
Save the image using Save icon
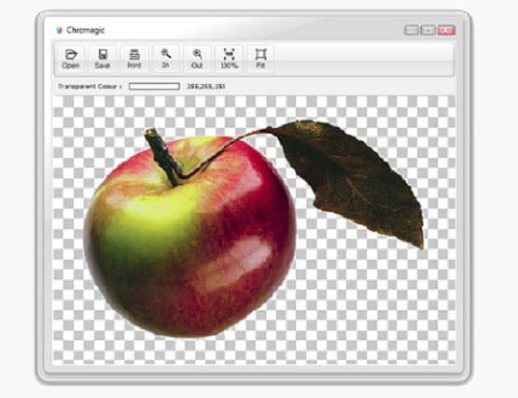(103, 59)
